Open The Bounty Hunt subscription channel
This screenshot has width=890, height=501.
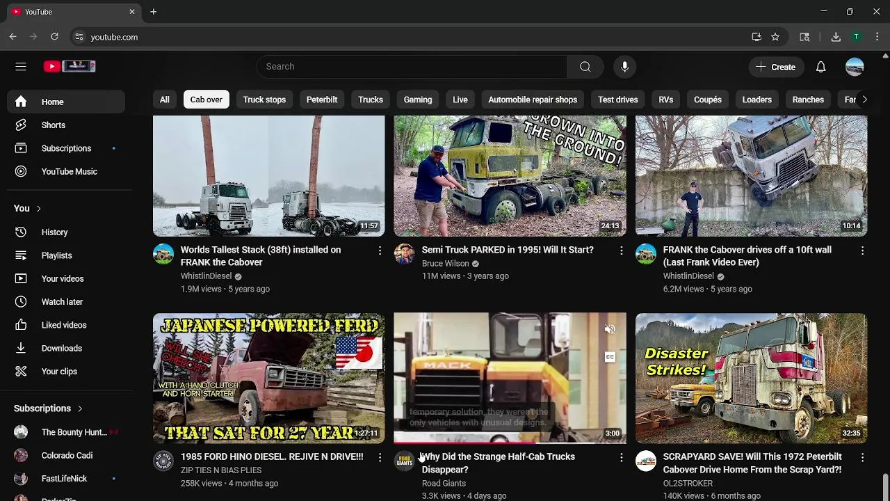(66, 432)
